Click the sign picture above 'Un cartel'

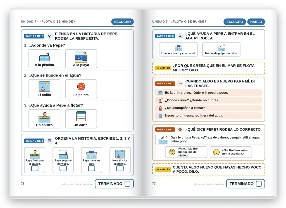coord(81,116)
